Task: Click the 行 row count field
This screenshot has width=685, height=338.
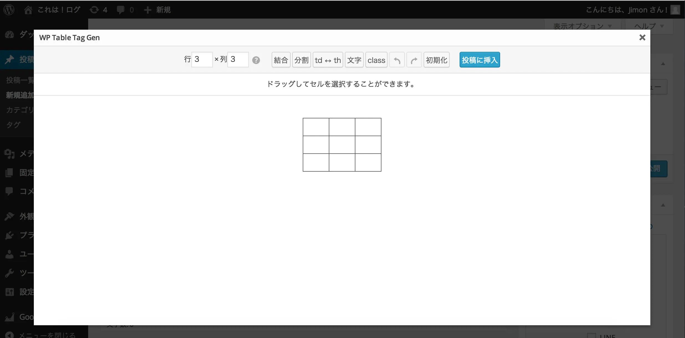Action: pyautogui.click(x=202, y=59)
